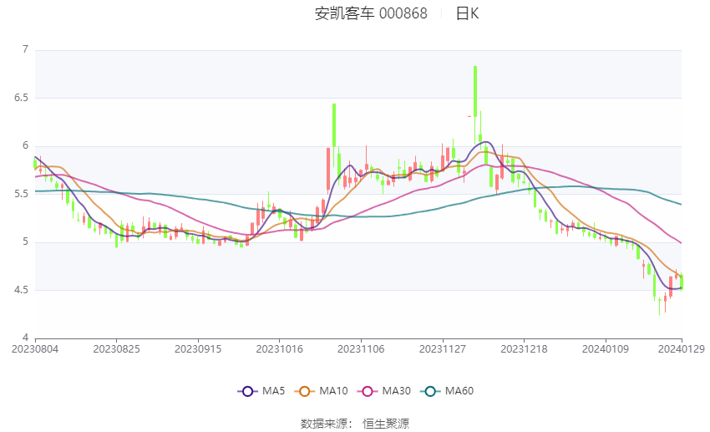This screenshot has height=432, width=710.
Task: Click the 20240109 x-axis date label
Action: click(x=606, y=349)
